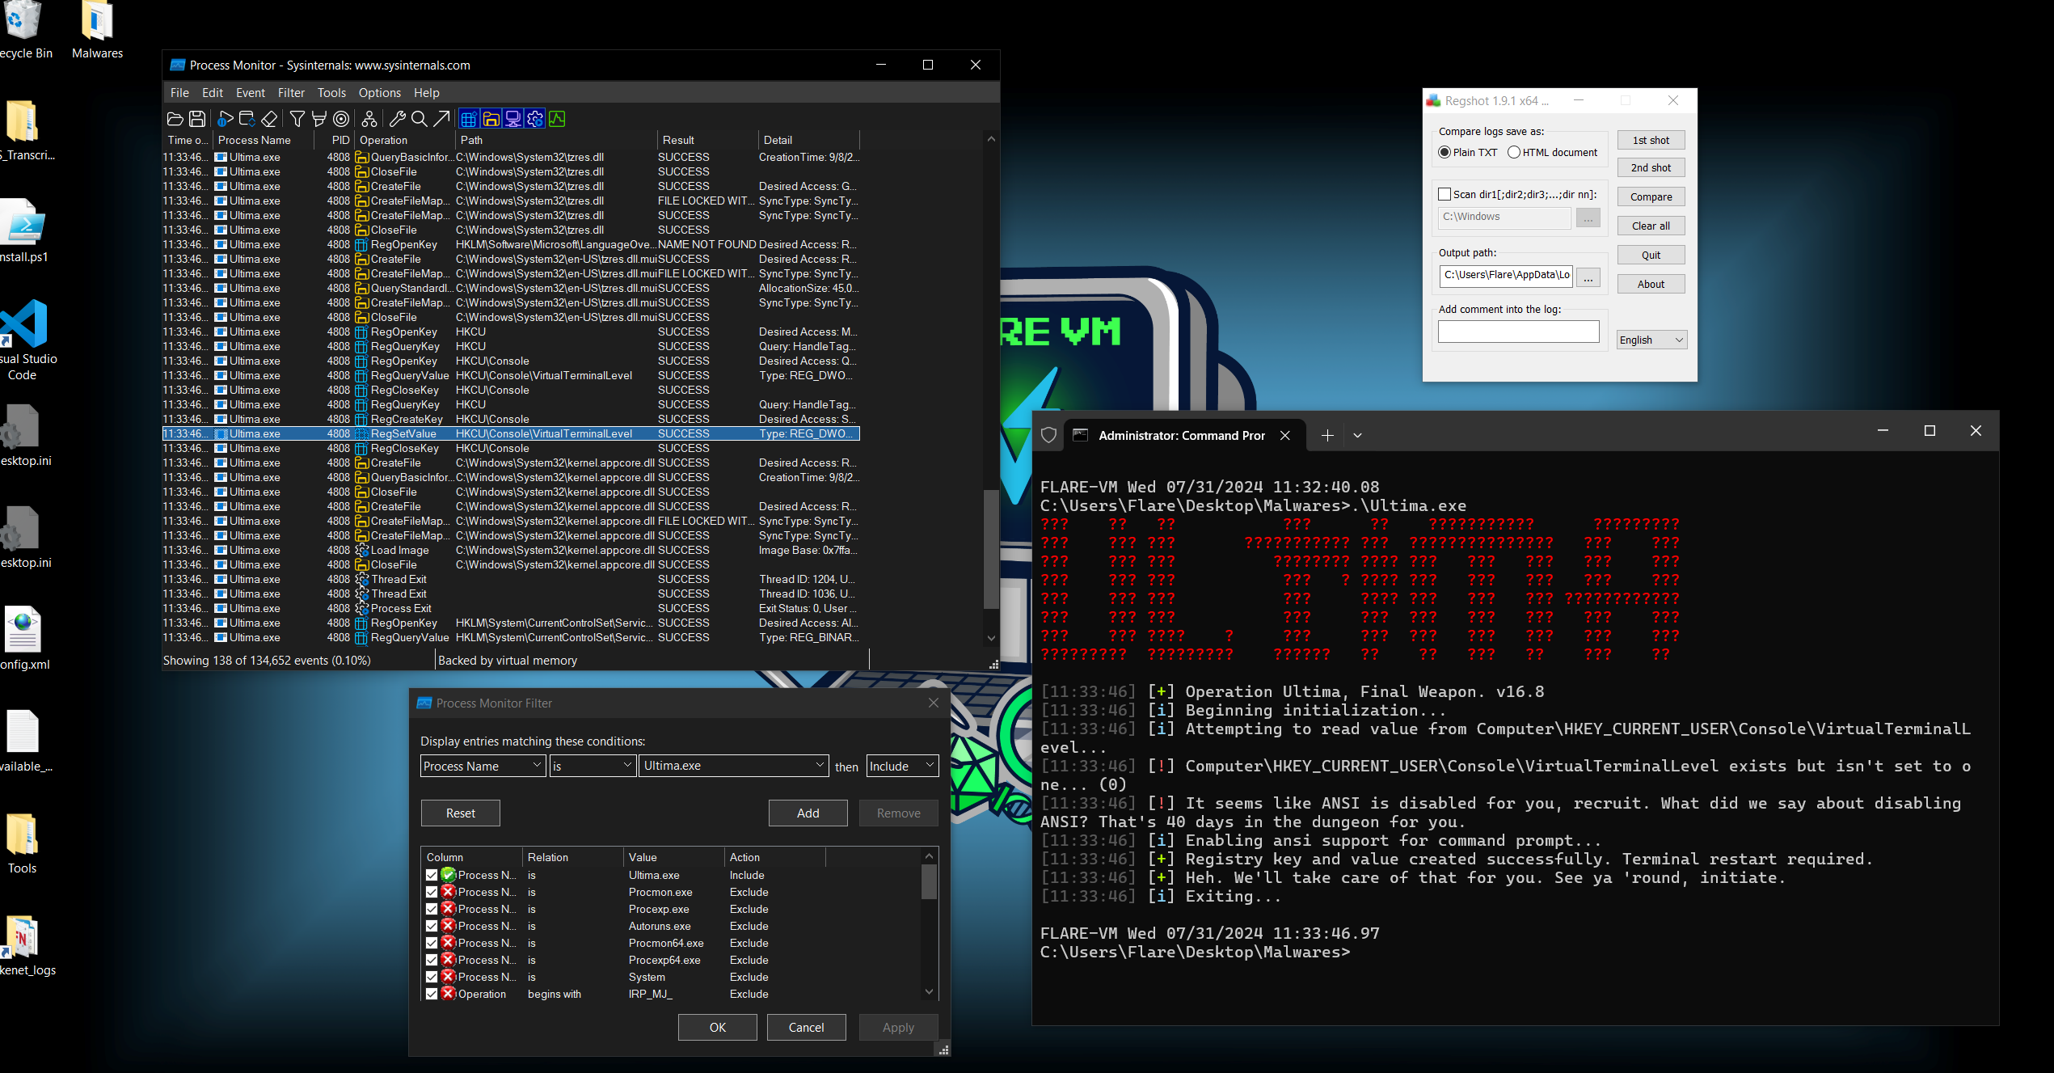Open the 'is' relation dropdown in filter

coord(593,766)
